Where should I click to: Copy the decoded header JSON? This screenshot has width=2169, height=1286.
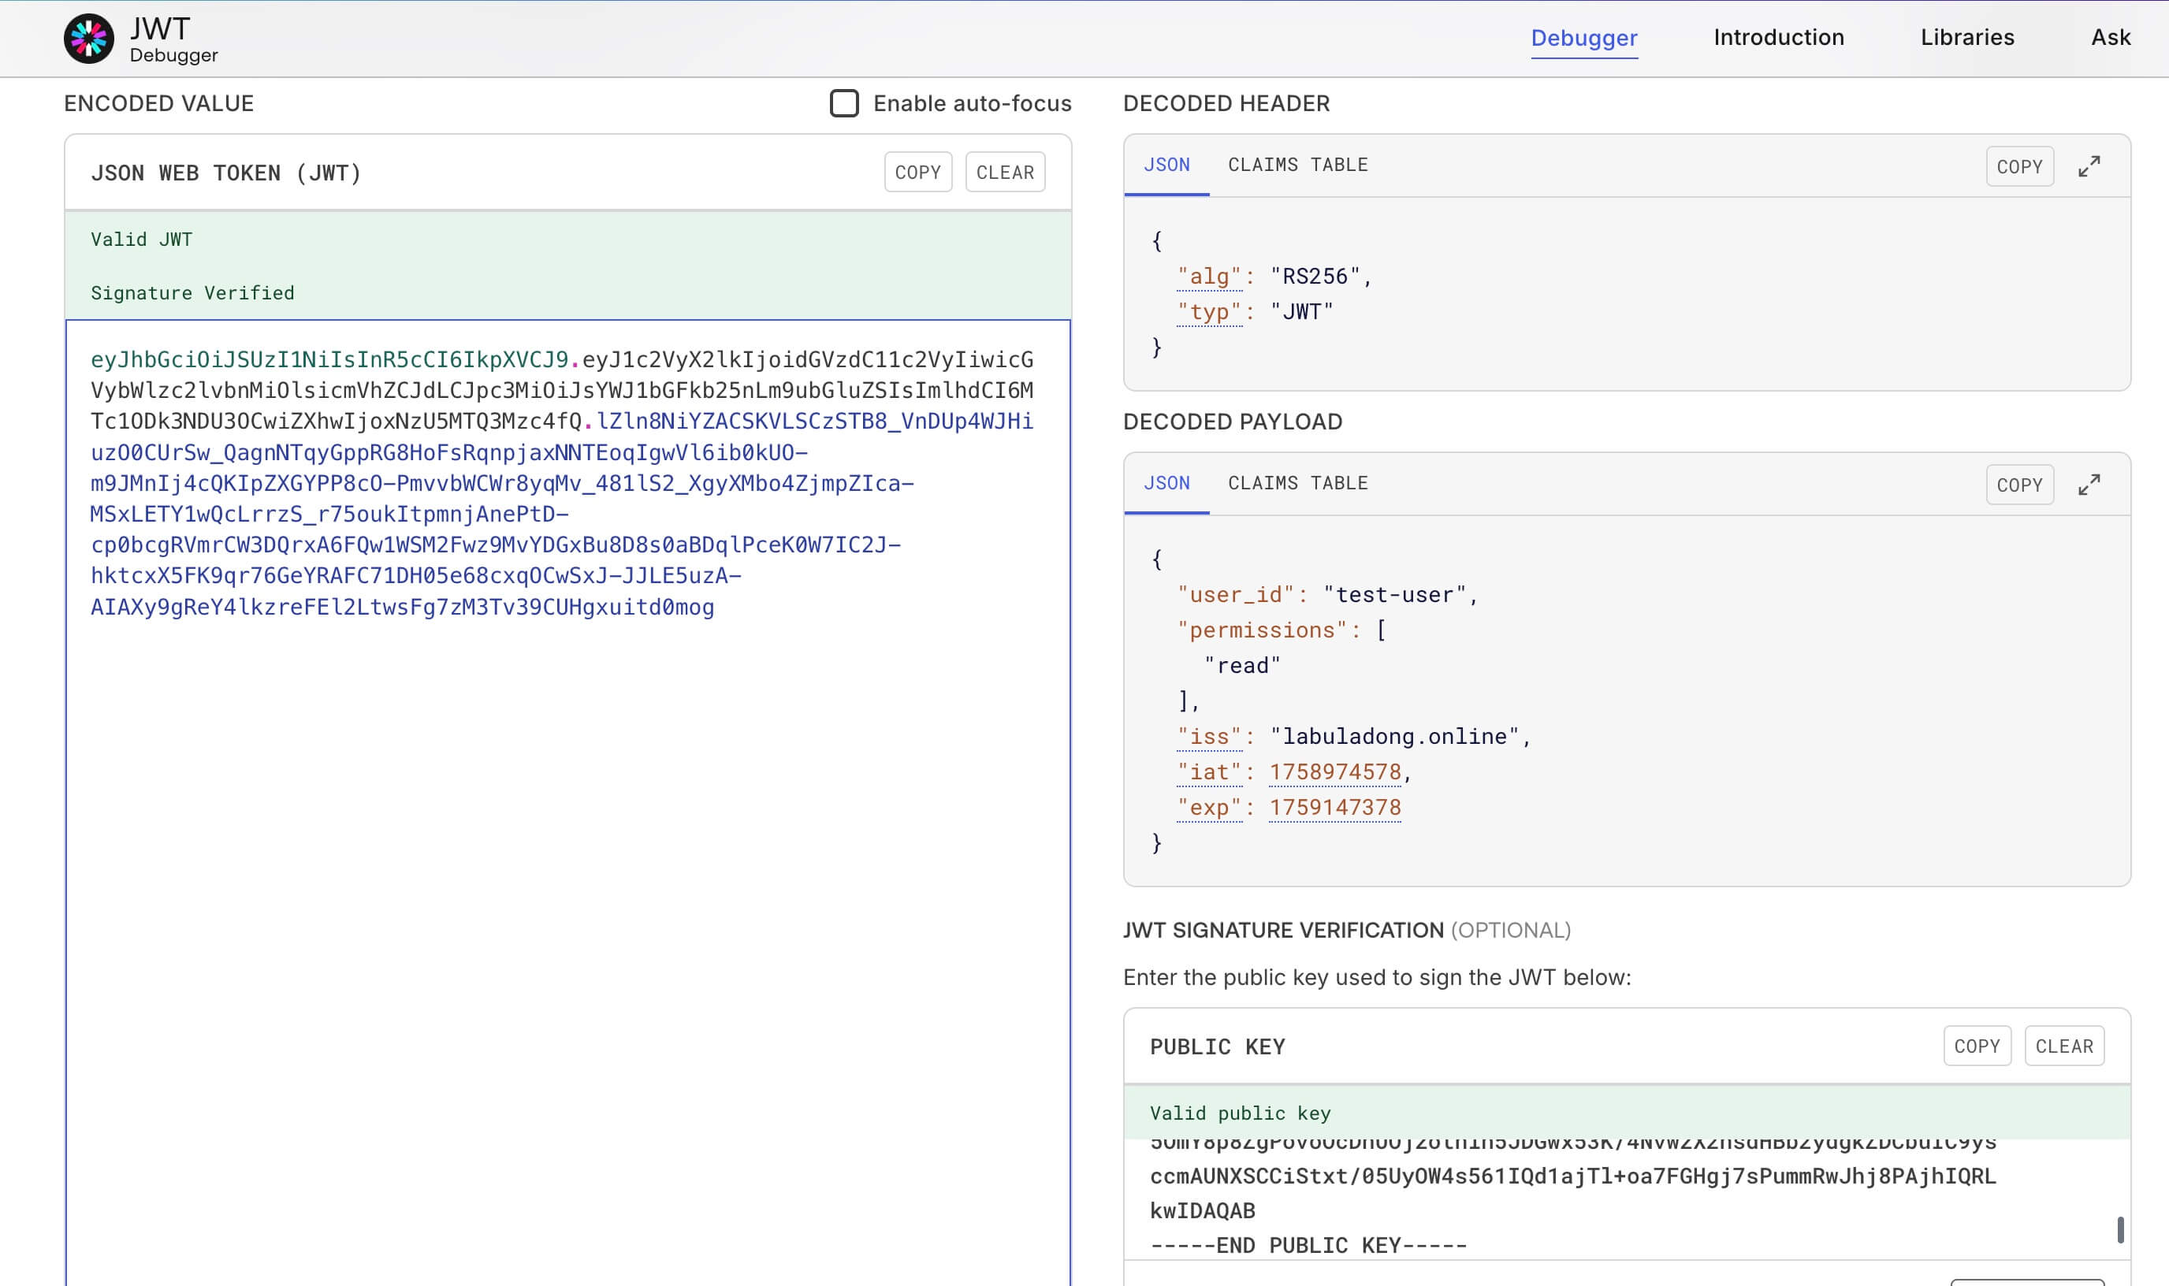point(2019,166)
